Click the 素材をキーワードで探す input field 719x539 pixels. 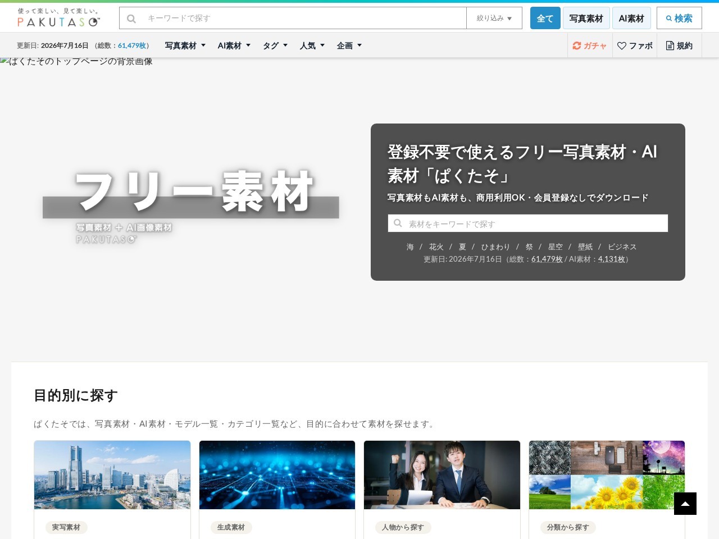click(x=528, y=223)
